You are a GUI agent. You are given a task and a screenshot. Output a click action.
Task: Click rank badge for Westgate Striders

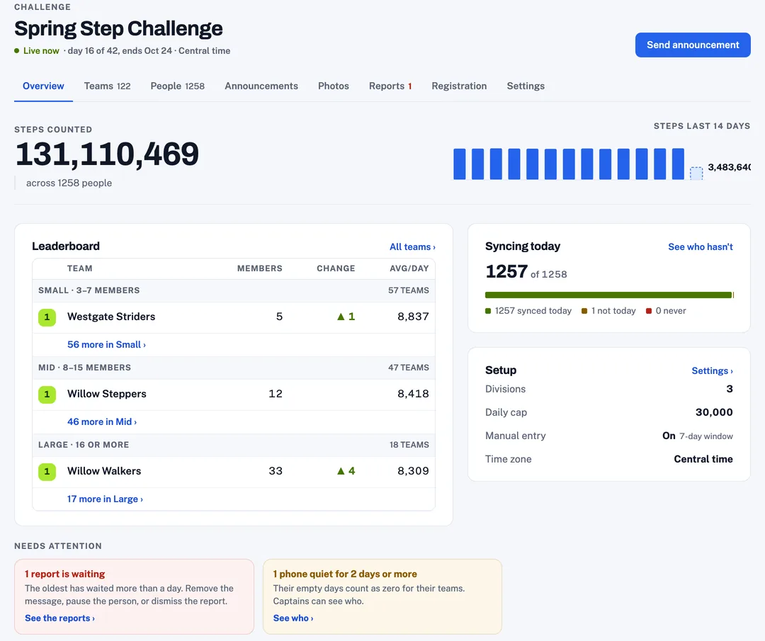[47, 317]
